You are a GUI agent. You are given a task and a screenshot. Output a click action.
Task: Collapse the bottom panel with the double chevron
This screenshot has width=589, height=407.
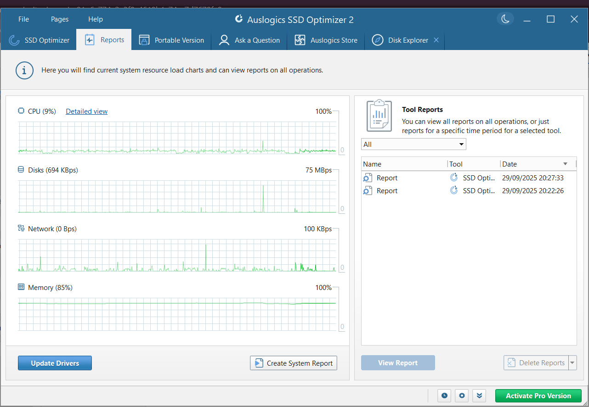click(x=479, y=396)
